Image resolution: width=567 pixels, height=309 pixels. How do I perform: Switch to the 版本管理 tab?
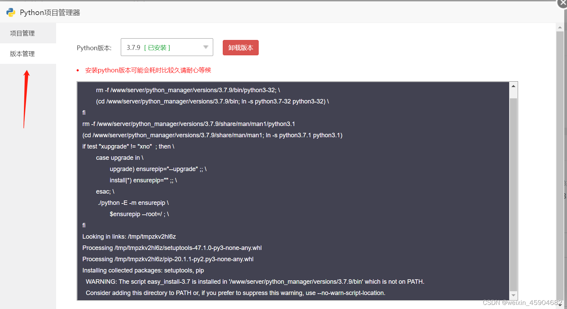[28, 54]
